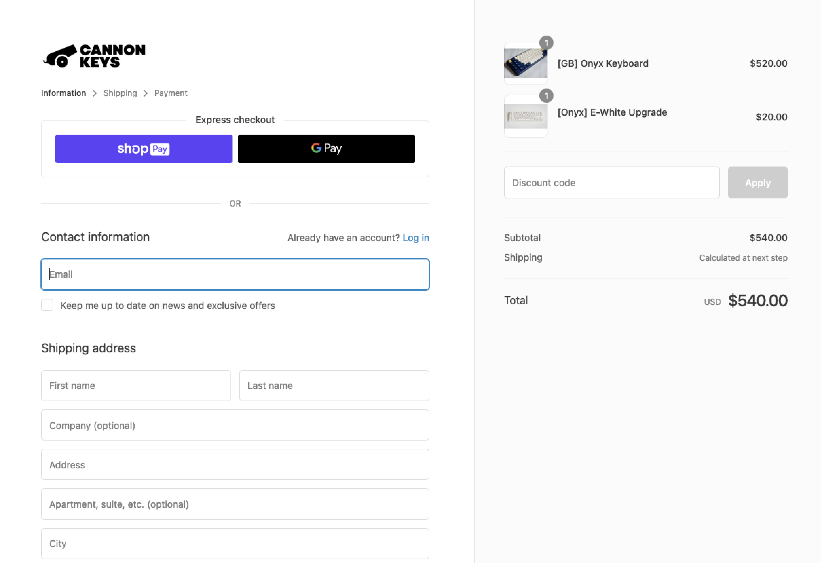The image size is (821, 563).
Task: Pay with Shop Pay button
Action: click(144, 149)
